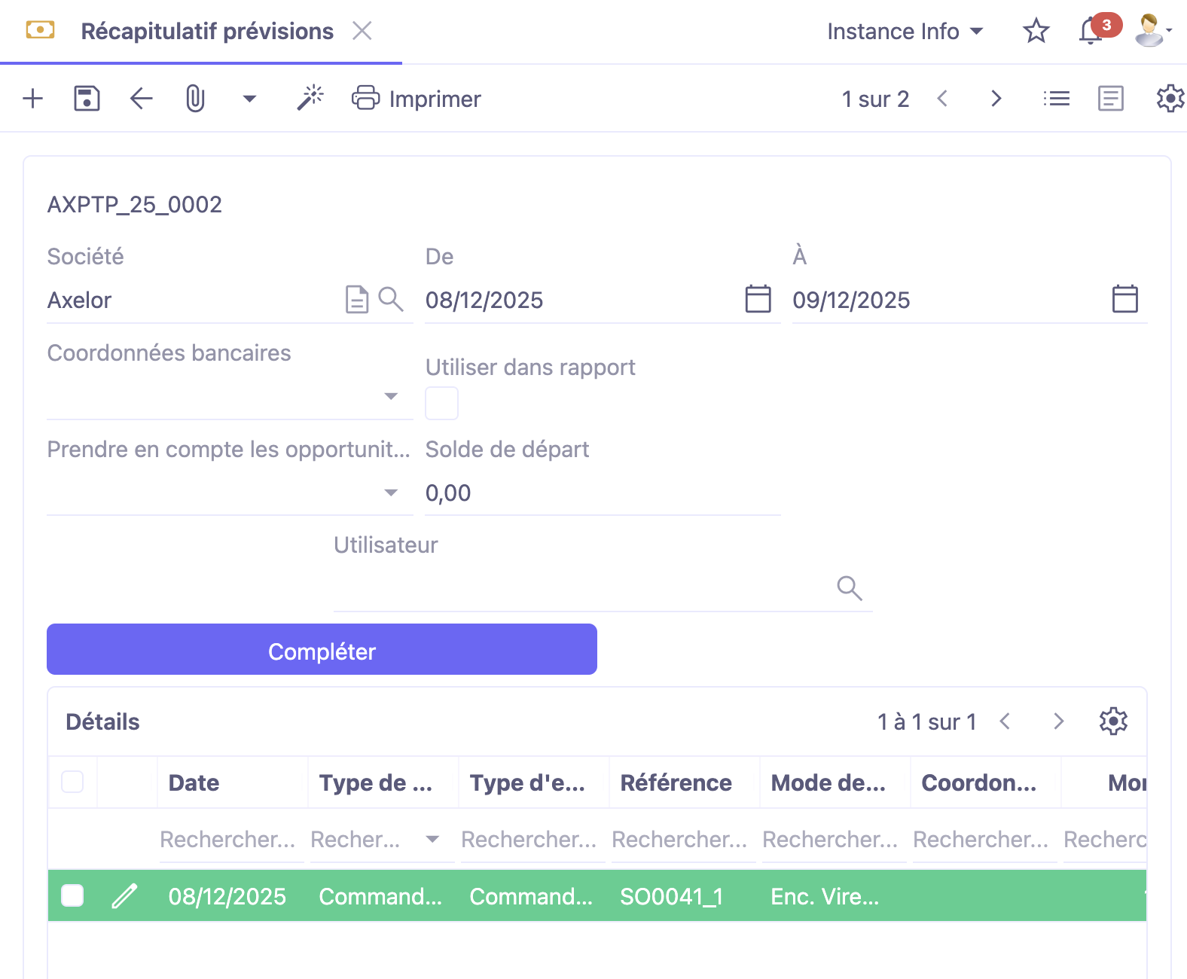Click the Imprimer print button
This screenshot has height=979, width=1187.
point(417,99)
